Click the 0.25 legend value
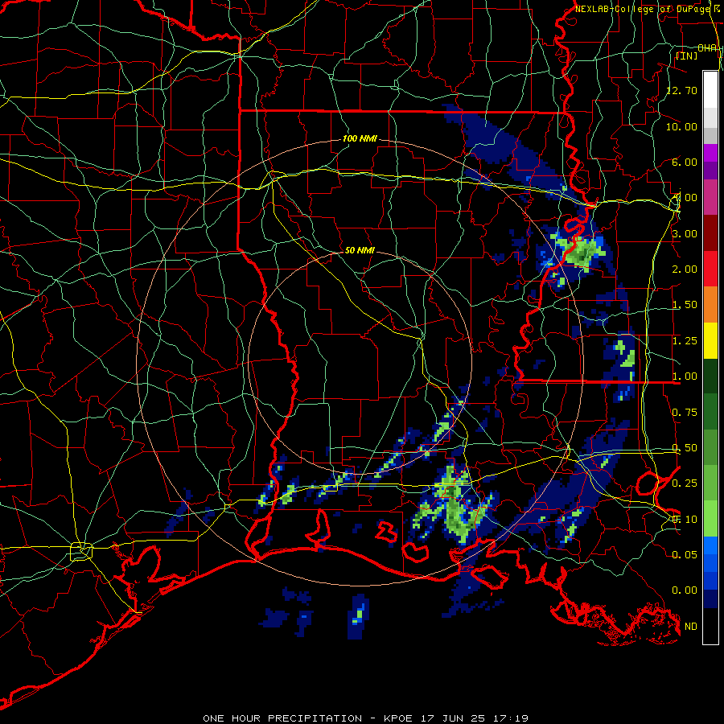This screenshot has height=724, width=724. click(x=685, y=483)
